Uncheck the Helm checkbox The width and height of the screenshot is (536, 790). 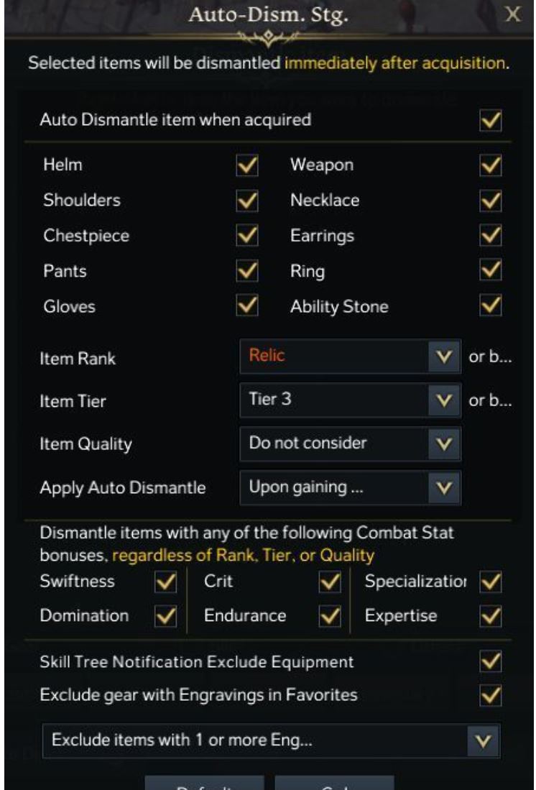[x=247, y=166]
